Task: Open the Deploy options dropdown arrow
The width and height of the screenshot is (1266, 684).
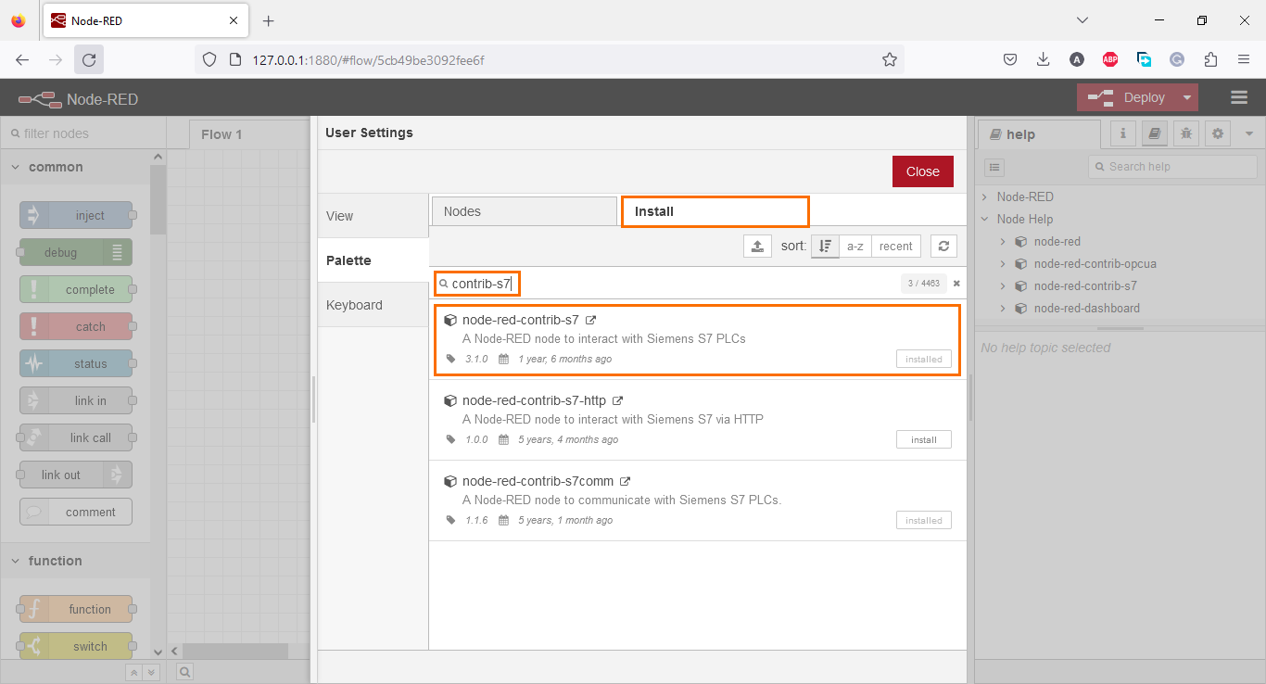Action: (1187, 97)
